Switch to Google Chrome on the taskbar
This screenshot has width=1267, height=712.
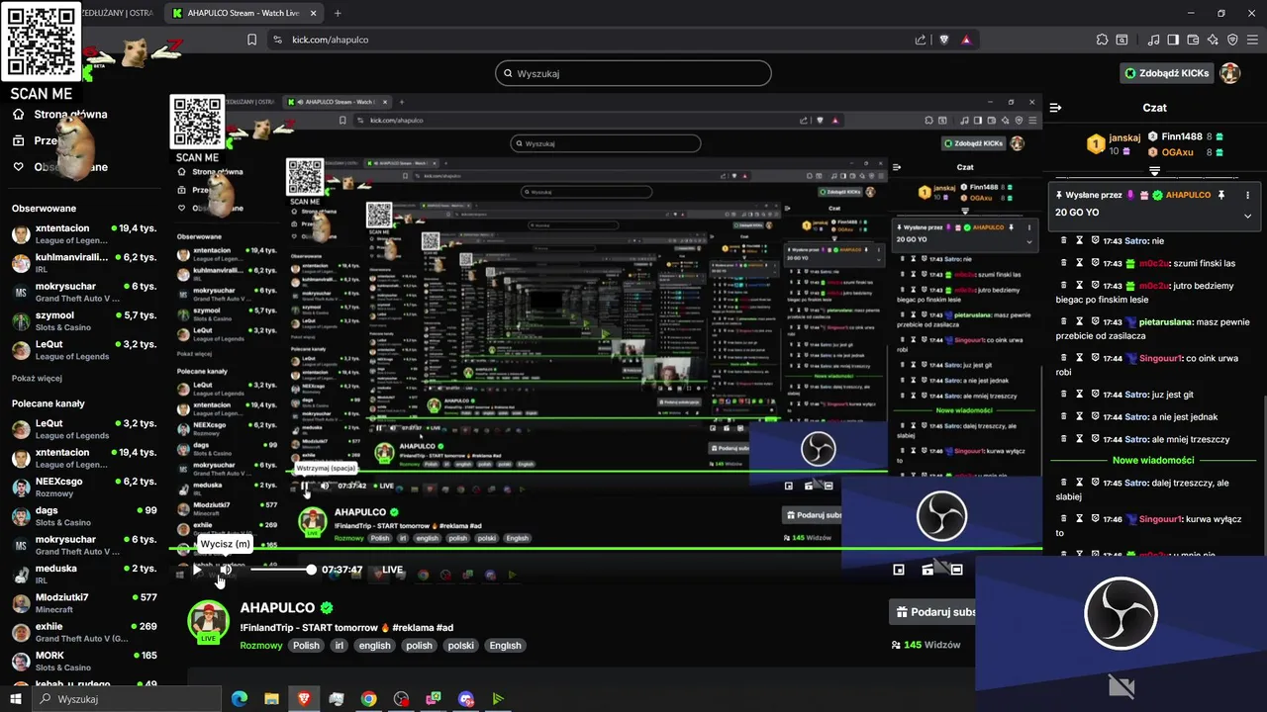(x=368, y=699)
